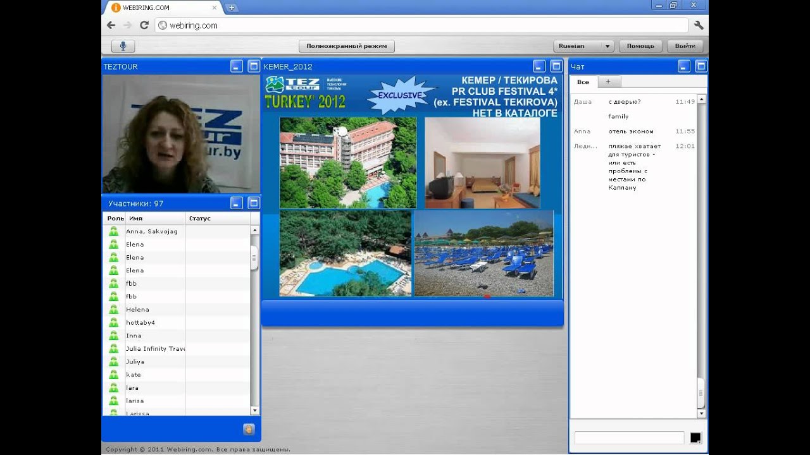Click the Участники: 97 panel title
The width and height of the screenshot is (810, 455).
click(136, 203)
